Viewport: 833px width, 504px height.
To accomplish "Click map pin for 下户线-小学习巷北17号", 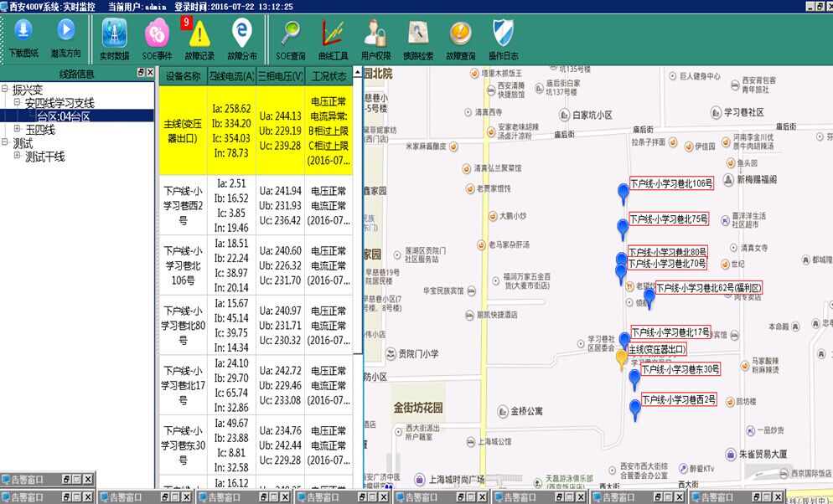I will 625,338.
